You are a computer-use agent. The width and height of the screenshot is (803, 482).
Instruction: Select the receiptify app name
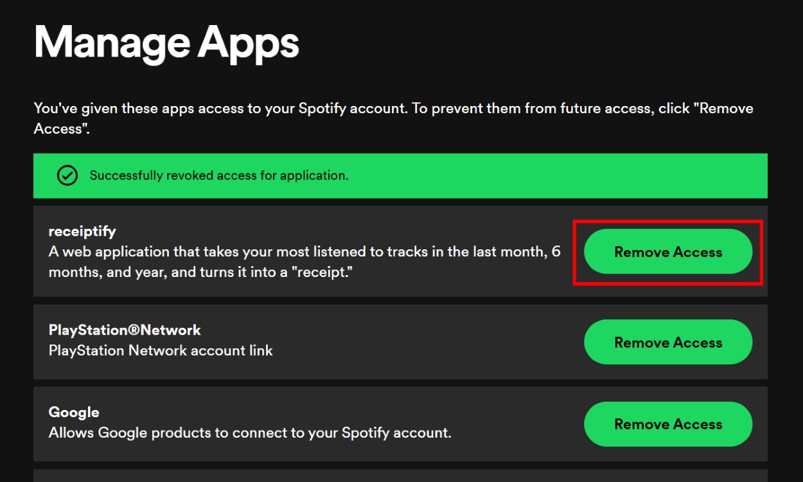82,231
